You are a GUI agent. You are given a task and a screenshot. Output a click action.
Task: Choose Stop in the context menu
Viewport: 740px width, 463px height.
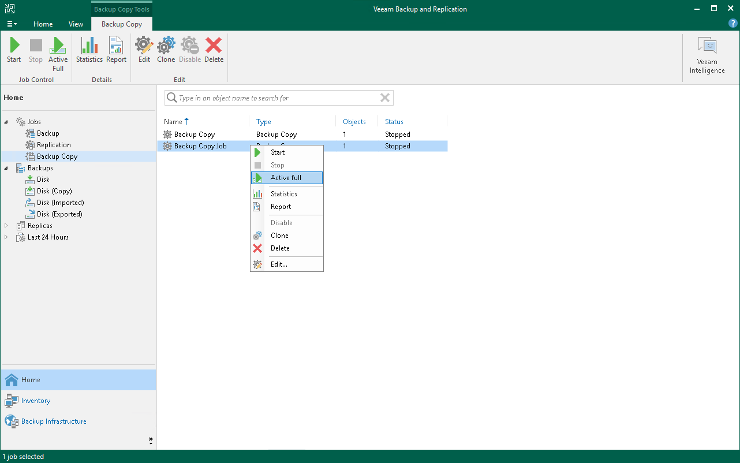(x=287, y=165)
